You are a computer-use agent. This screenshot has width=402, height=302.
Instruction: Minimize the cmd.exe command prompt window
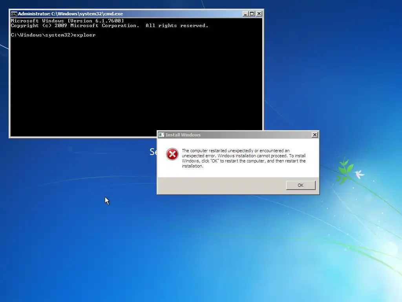tap(245, 14)
